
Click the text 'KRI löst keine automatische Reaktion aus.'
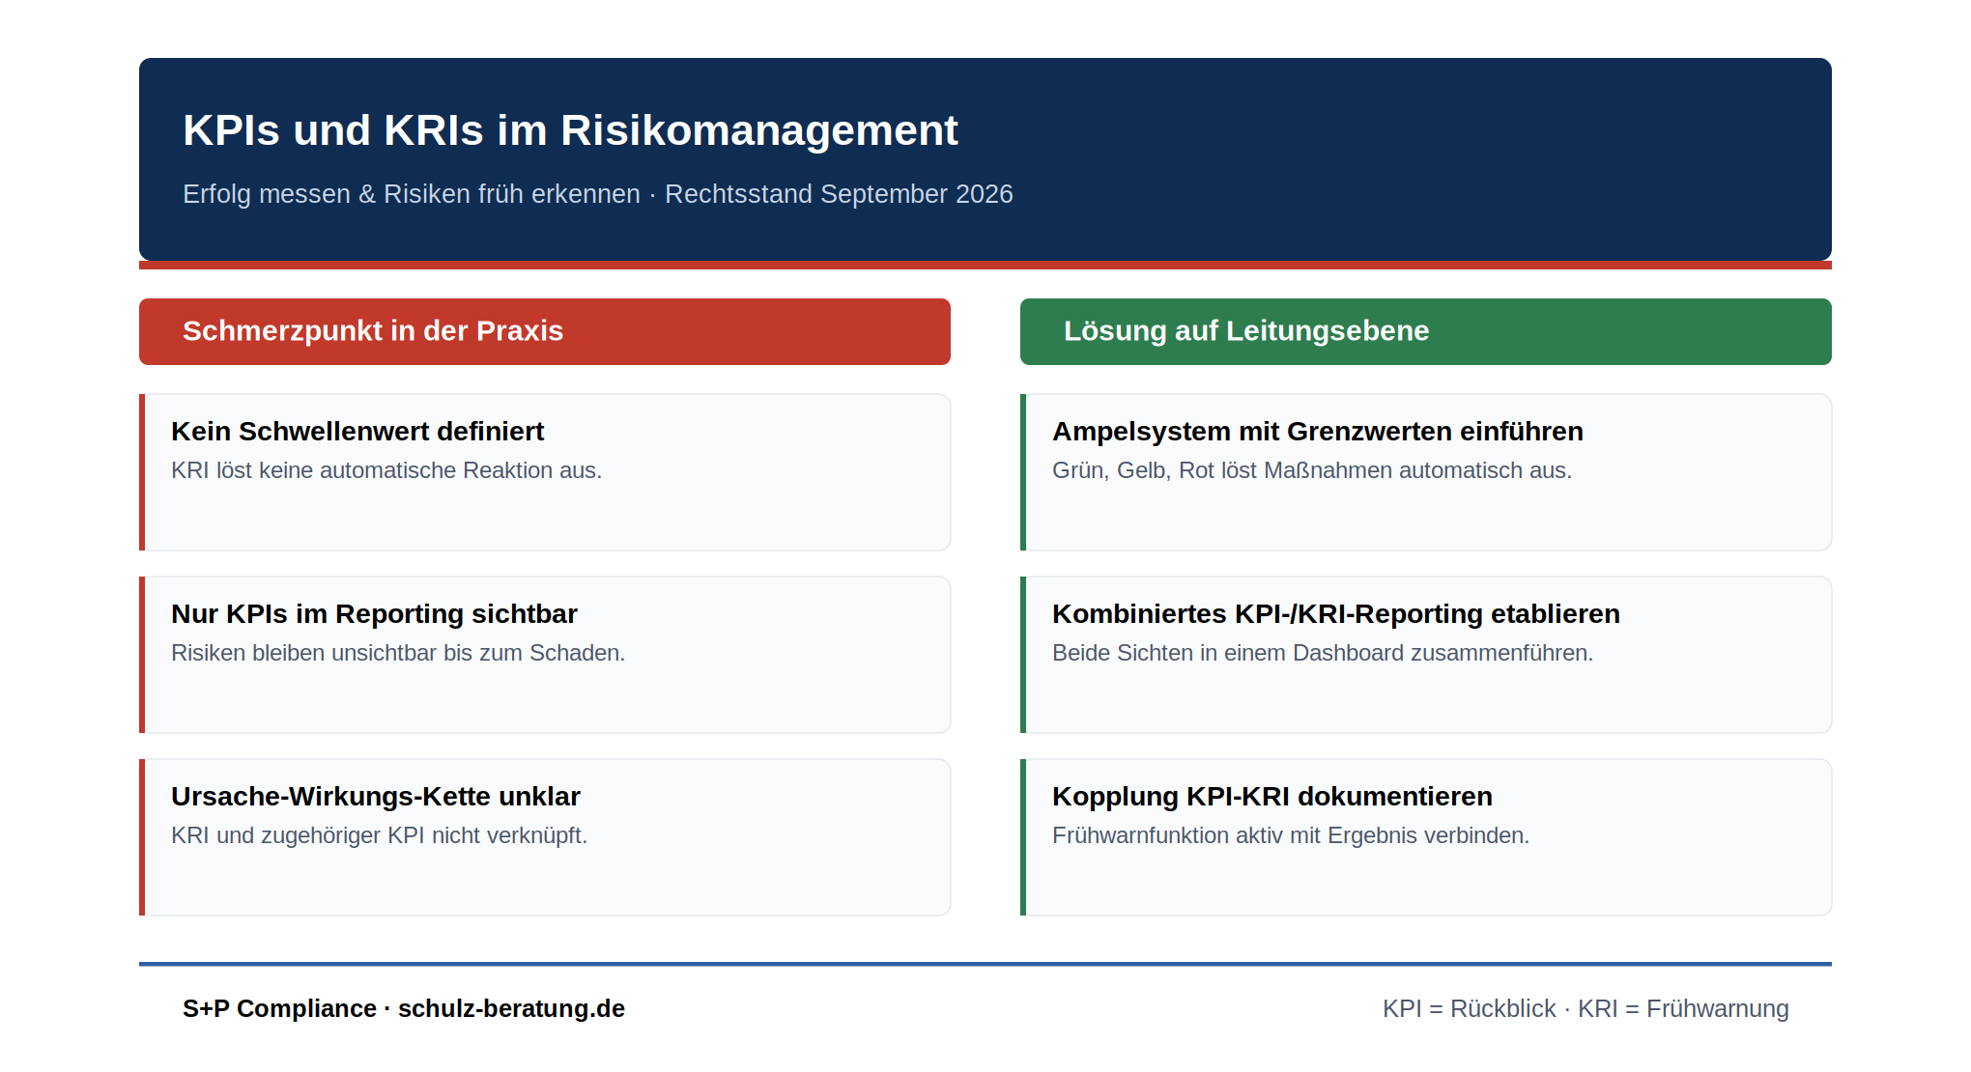click(x=386, y=470)
